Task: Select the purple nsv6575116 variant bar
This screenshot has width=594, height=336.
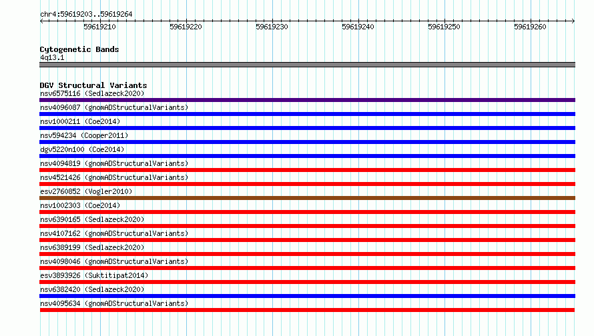Action: coord(307,100)
